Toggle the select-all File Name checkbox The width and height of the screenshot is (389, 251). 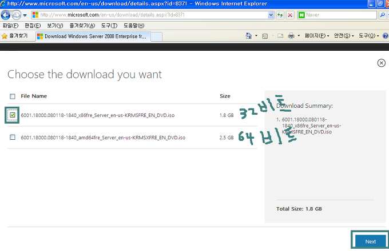pos(13,96)
